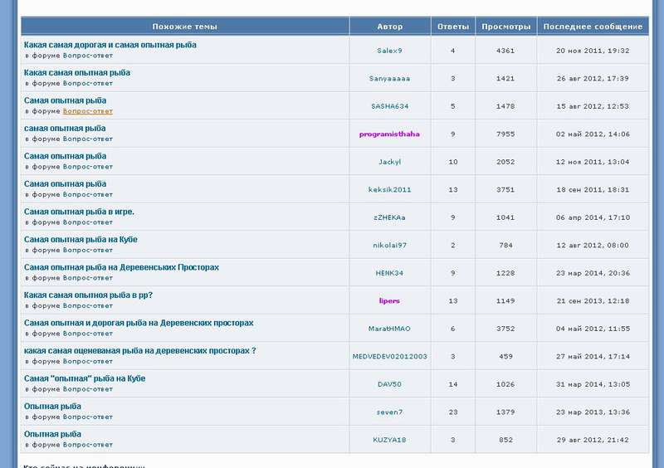Open topic "Самая опытная рыба на Кубе" by nikolai97
The image size is (664, 468).
(81, 240)
